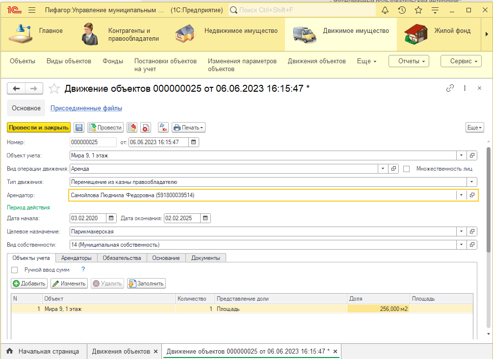Mark document for deletion icon

click(x=146, y=128)
